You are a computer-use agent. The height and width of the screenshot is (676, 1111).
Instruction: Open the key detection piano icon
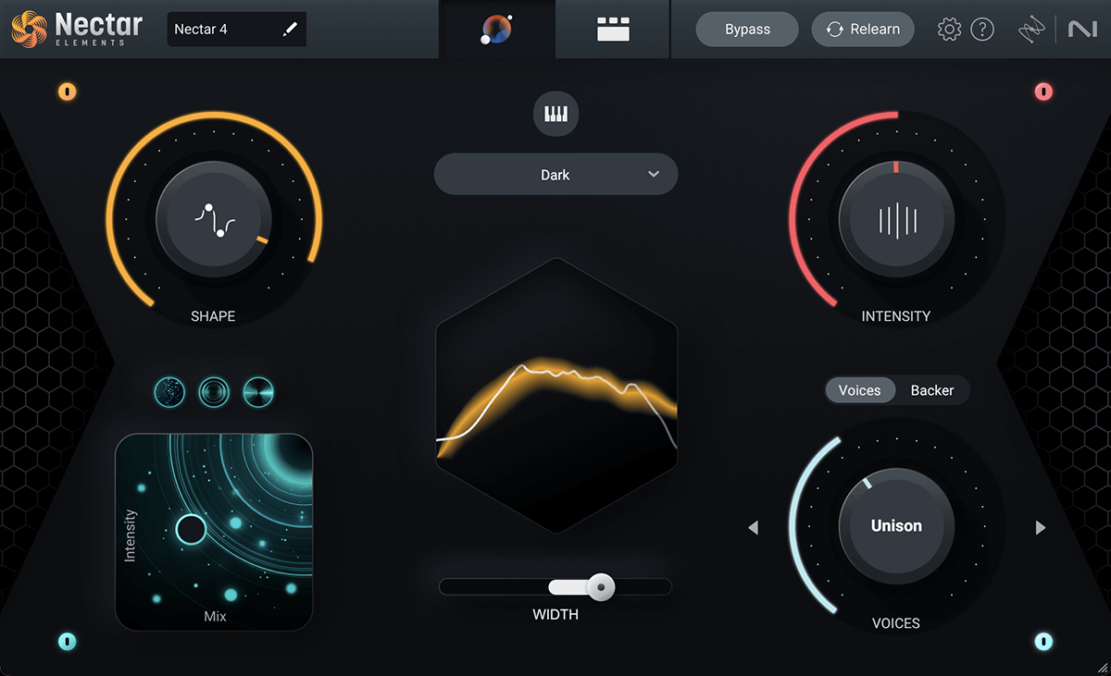click(555, 114)
